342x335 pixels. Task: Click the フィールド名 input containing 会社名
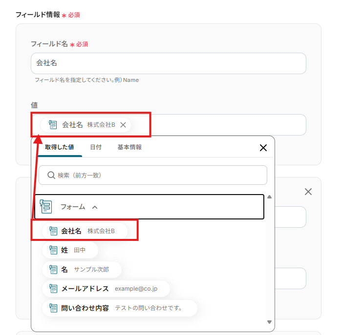[168, 63]
